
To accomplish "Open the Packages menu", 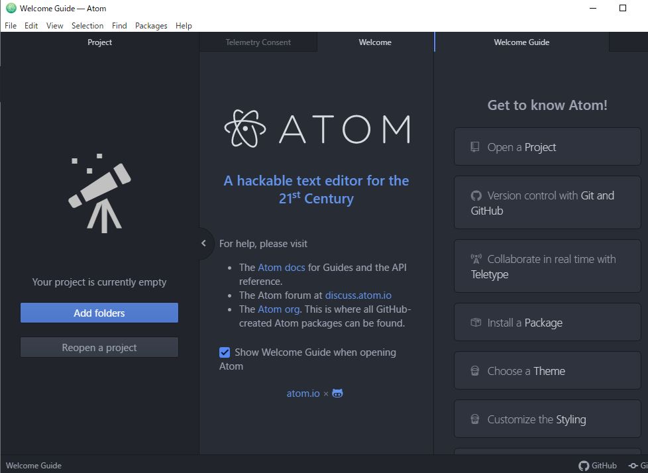I will (x=151, y=26).
